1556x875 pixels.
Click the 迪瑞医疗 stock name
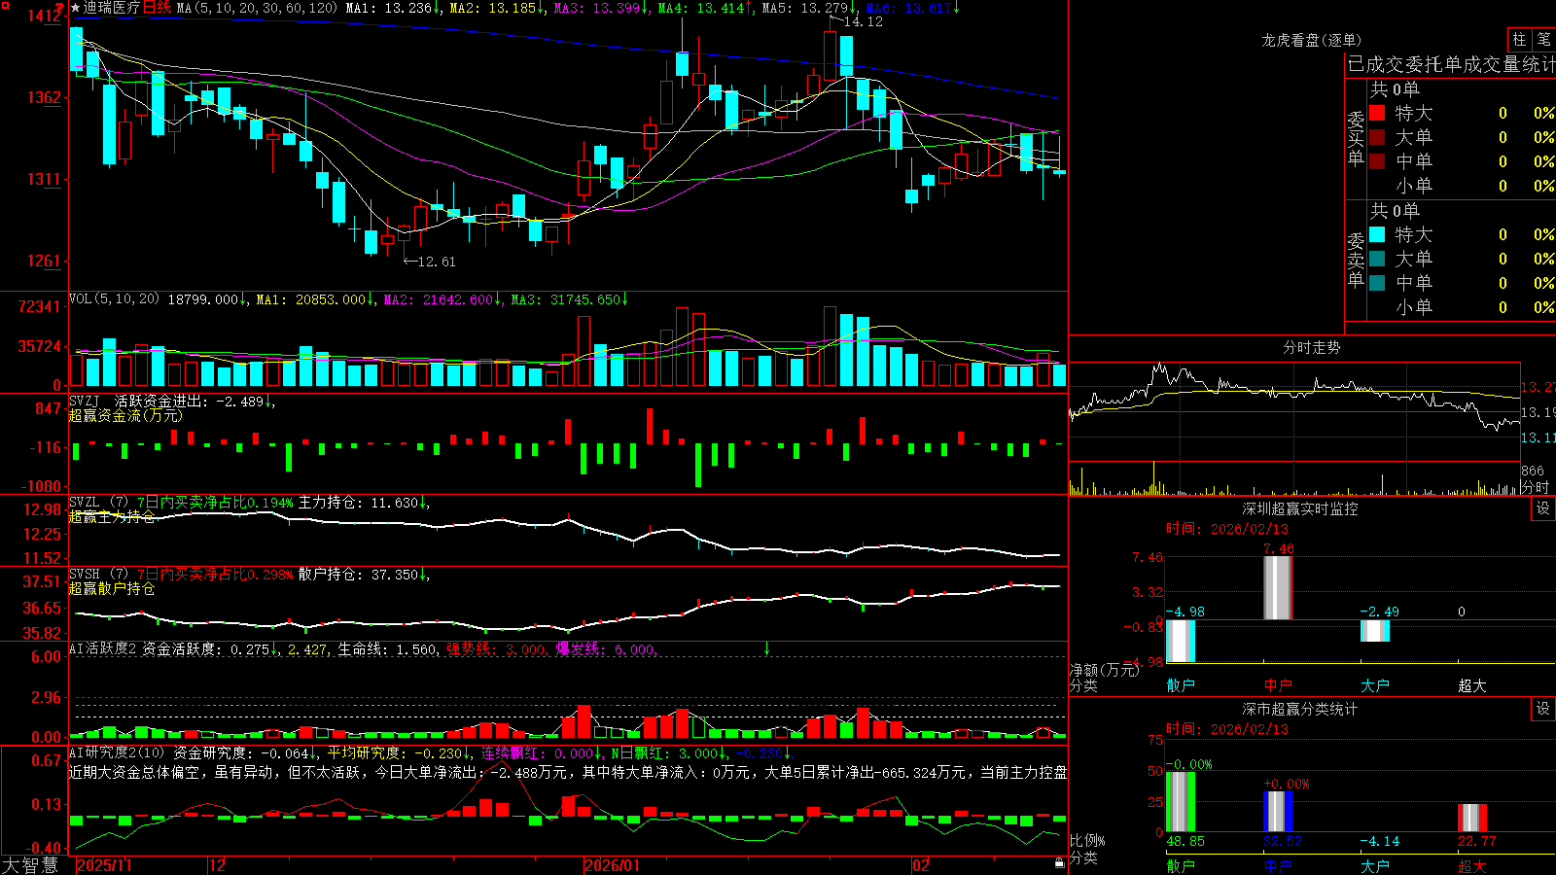coord(111,8)
